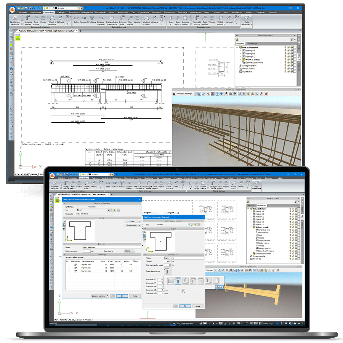
Task: Switch to Wszystko tab on the laptop project manager
Action: coord(251,205)
